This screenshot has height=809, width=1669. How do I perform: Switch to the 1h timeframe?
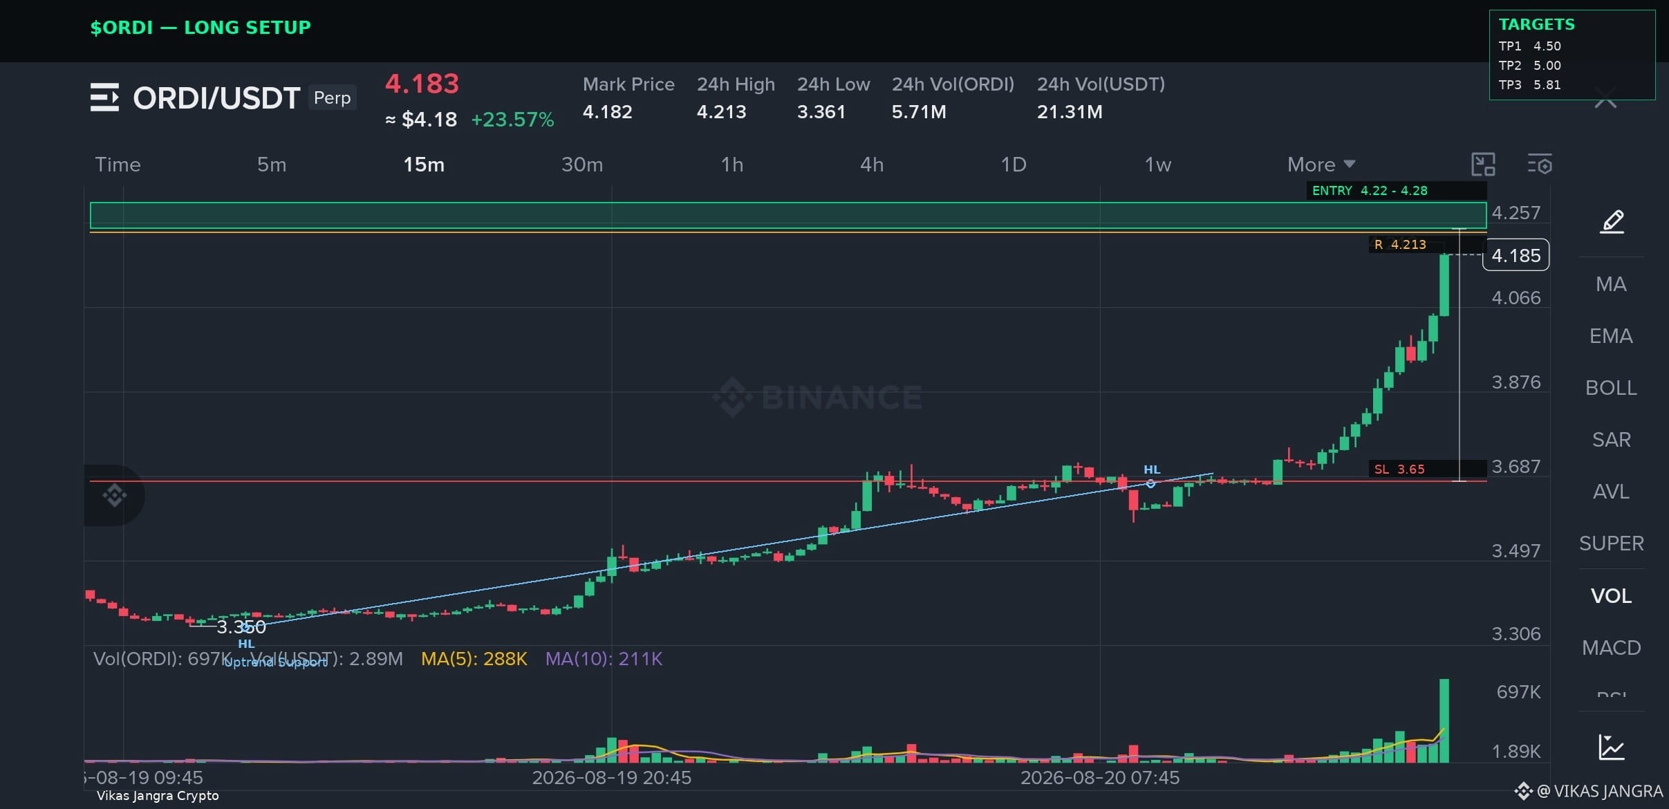[732, 165]
